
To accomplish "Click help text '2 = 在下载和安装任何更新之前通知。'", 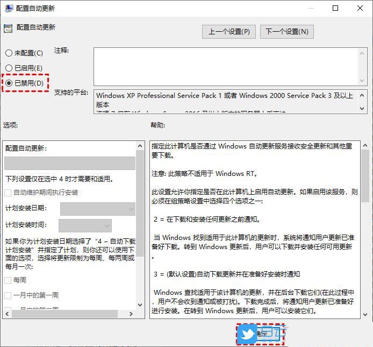I will click(x=207, y=219).
